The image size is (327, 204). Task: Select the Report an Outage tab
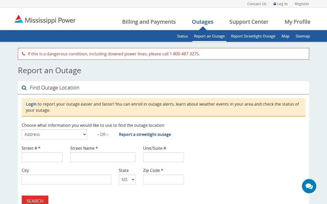[x=209, y=36]
